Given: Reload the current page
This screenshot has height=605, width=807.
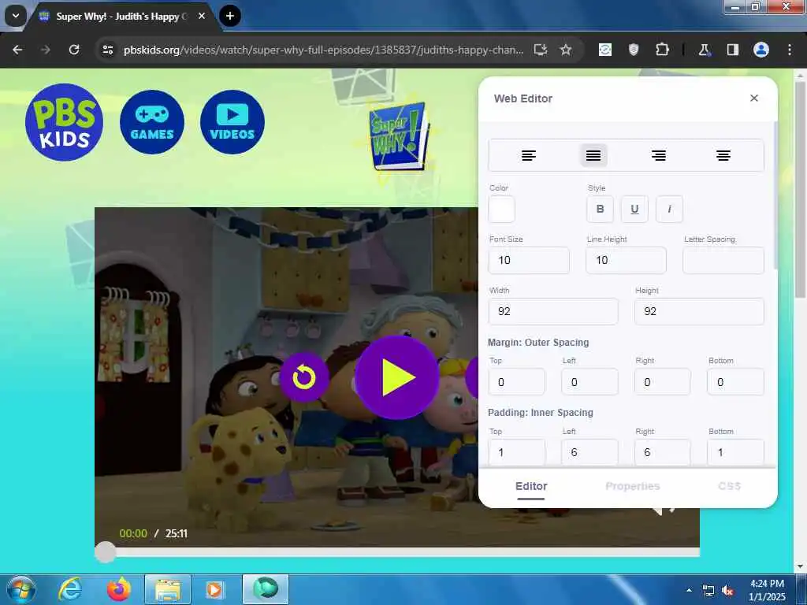Looking at the screenshot, I should pos(74,50).
